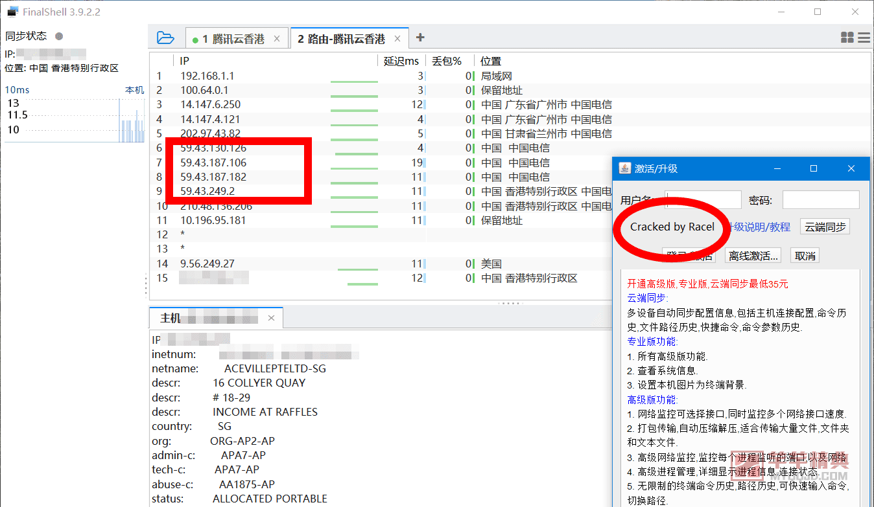Click the red 开通高级版 price text
Image resolution: width=874 pixels, height=507 pixels.
708,284
